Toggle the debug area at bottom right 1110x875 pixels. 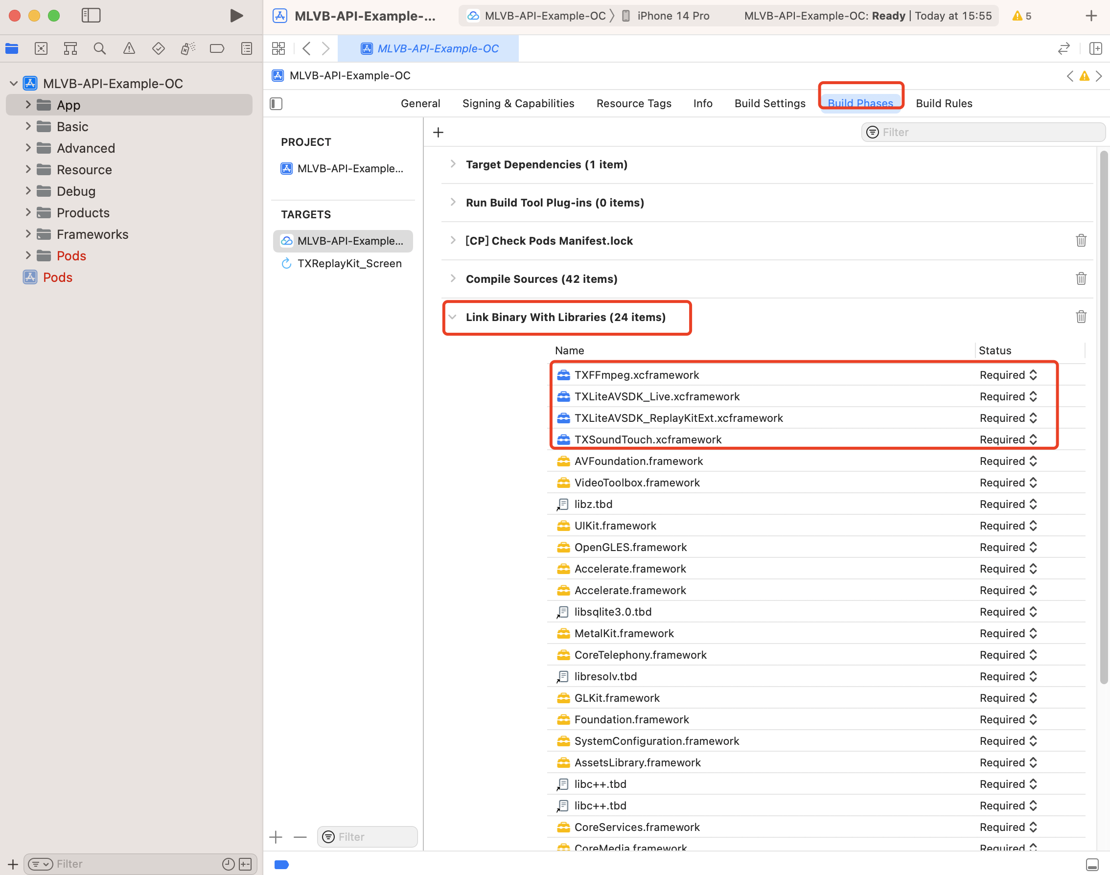1091,865
